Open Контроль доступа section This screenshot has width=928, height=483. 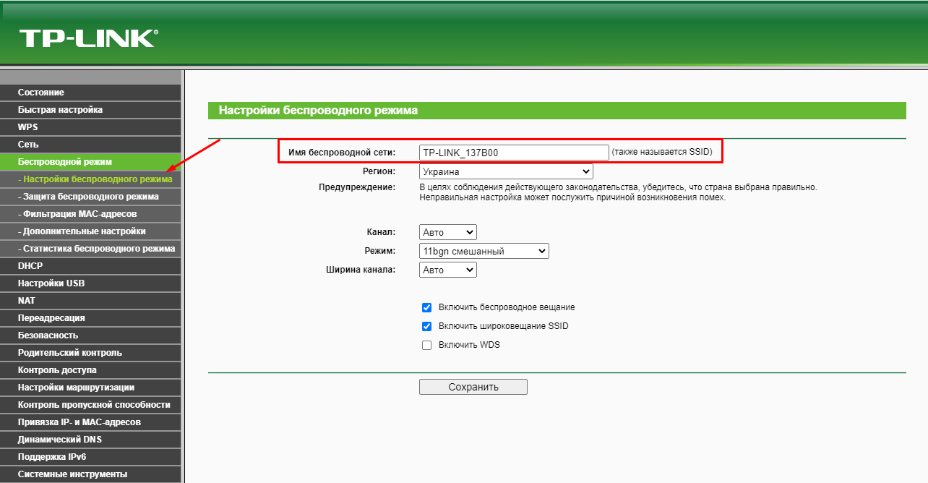pos(90,370)
